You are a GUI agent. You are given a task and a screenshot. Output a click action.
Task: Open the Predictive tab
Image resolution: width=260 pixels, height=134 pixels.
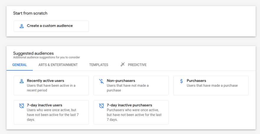point(134,65)
